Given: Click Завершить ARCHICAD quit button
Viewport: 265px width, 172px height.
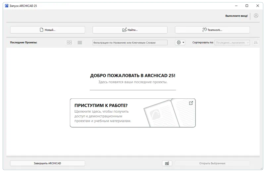Looking at the screenshot, I should pyautogui.click(x=47, y=163).
